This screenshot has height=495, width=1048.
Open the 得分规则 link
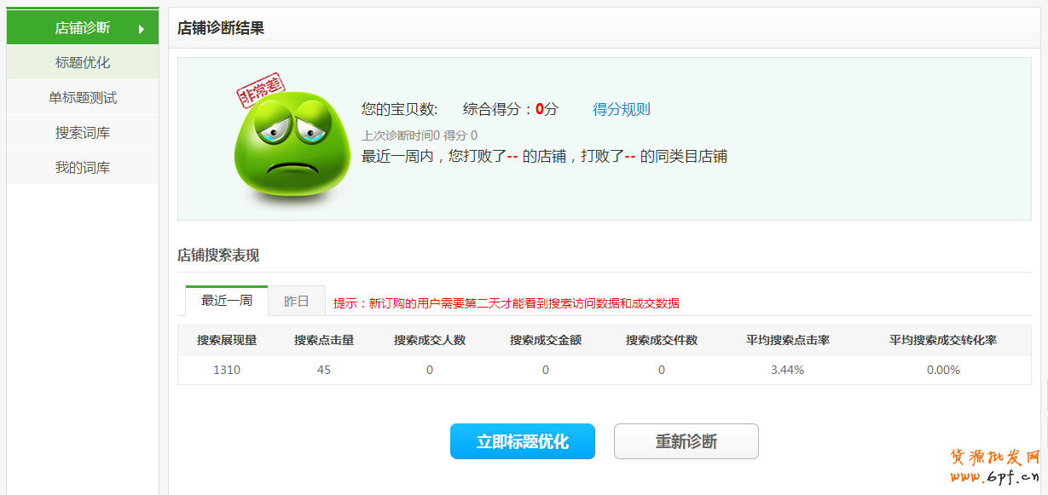pyautogui.click(x=621, y=109)
